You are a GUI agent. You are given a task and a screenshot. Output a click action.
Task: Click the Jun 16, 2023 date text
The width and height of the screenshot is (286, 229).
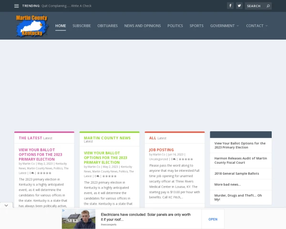point(175,155)
